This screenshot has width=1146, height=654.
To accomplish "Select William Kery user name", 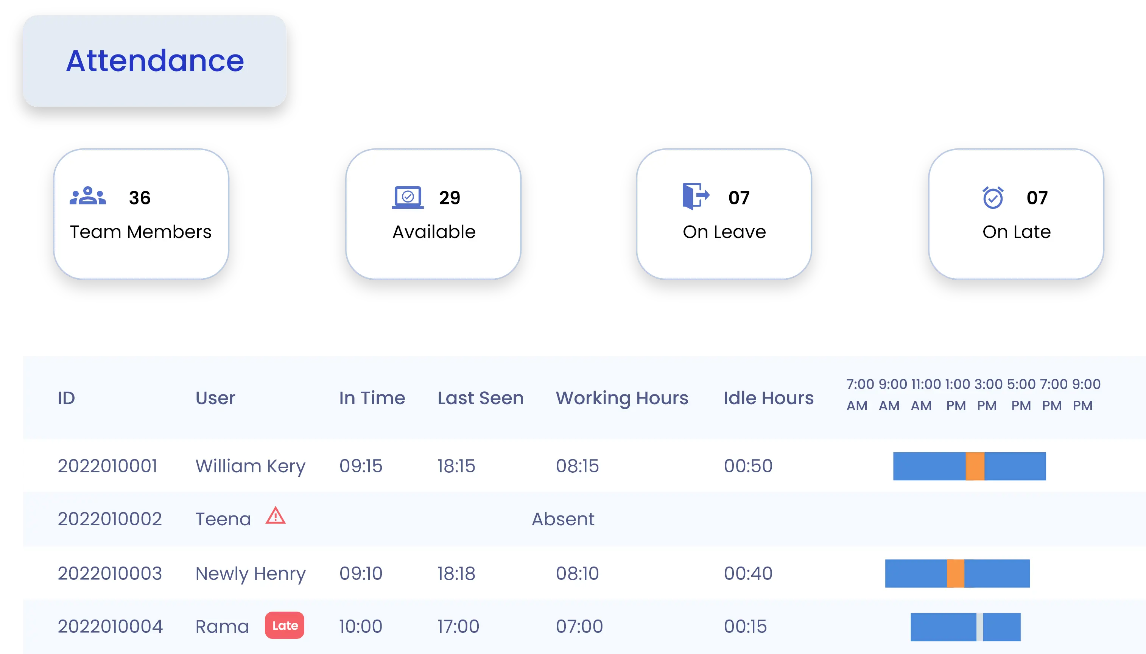I will [x=250, y=466].
